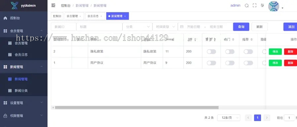Image resolution: width=297 pixels, height=127 pixels.
Task: Click the scrollbar left arrow under table
Action: 53,108
